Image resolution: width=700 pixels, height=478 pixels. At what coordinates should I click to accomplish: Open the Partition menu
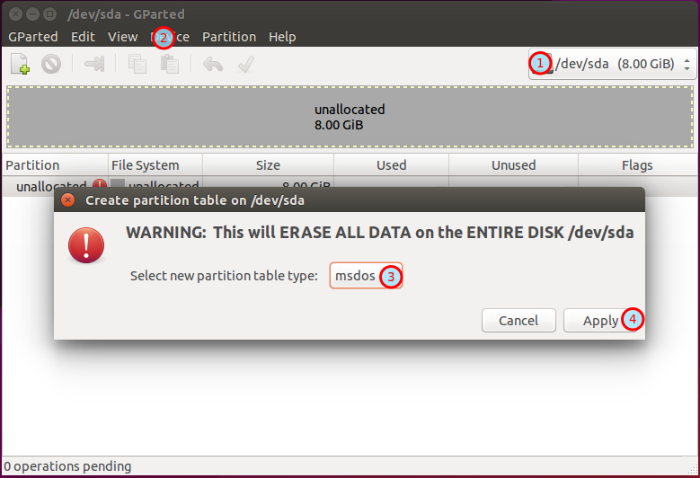[229, 37]
